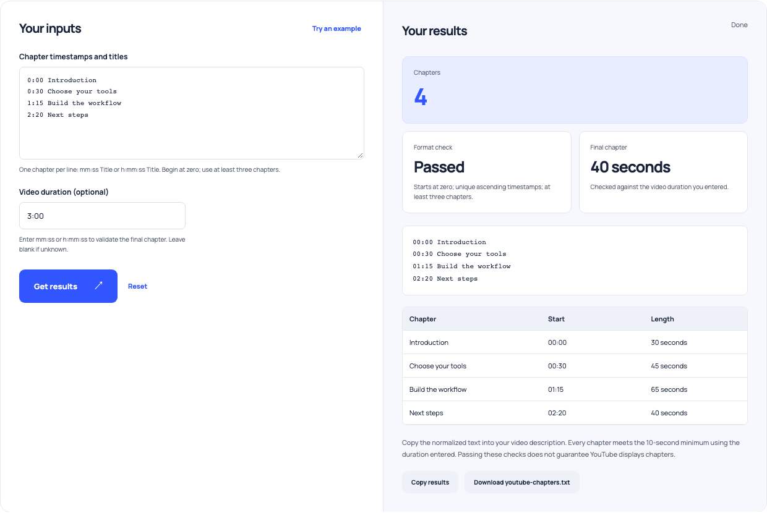
Task: Focus the chapter timestamps text area
Action: point(192,113)
